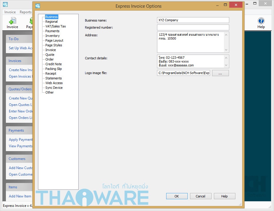
Task: Cancel the options dialog
Action: click(201, 196)
